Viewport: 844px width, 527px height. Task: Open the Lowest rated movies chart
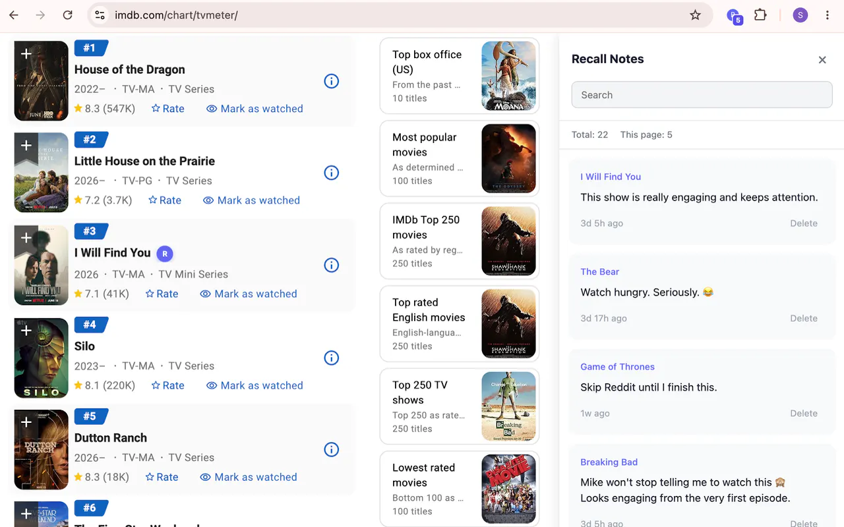[x=460, y=489]
